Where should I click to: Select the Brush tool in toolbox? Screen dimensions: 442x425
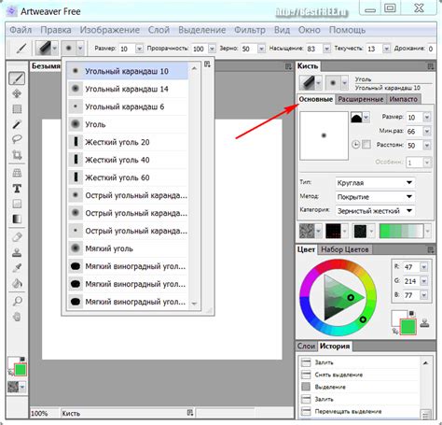pos(17,78)
